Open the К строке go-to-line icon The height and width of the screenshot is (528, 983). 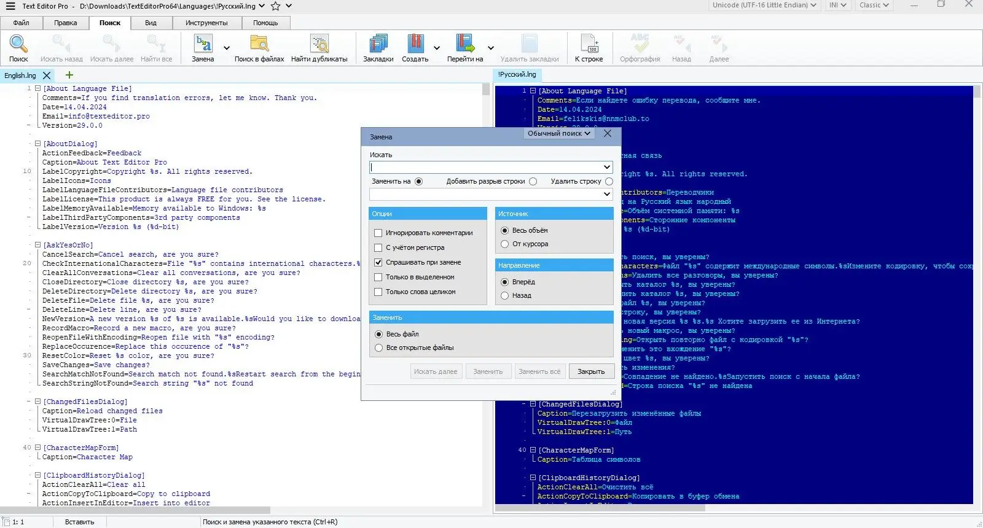589,44
